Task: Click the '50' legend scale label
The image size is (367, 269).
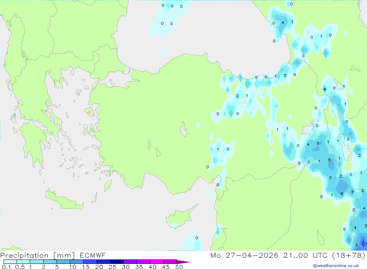Action: tap(179, 267)
